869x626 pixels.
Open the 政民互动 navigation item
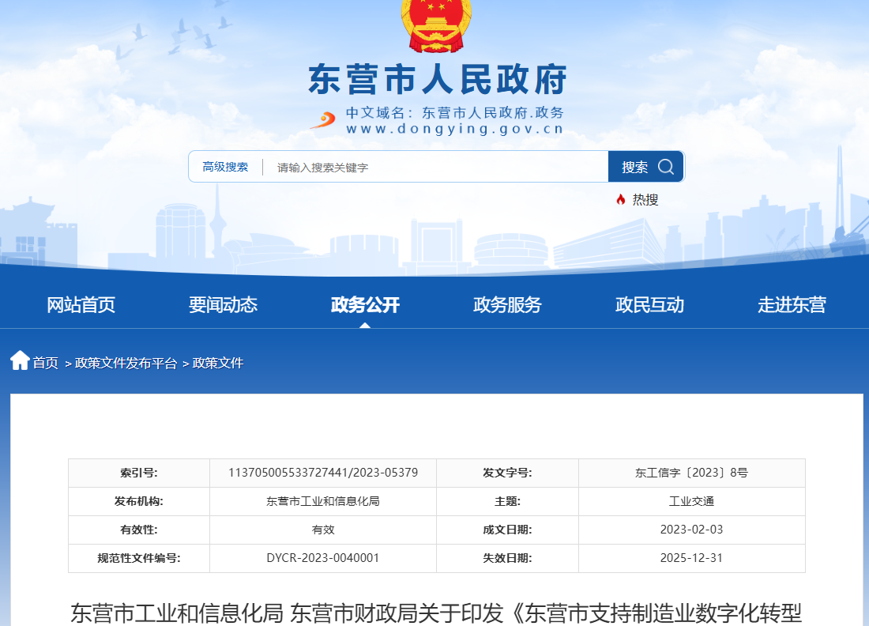click(x=649, y=305)
